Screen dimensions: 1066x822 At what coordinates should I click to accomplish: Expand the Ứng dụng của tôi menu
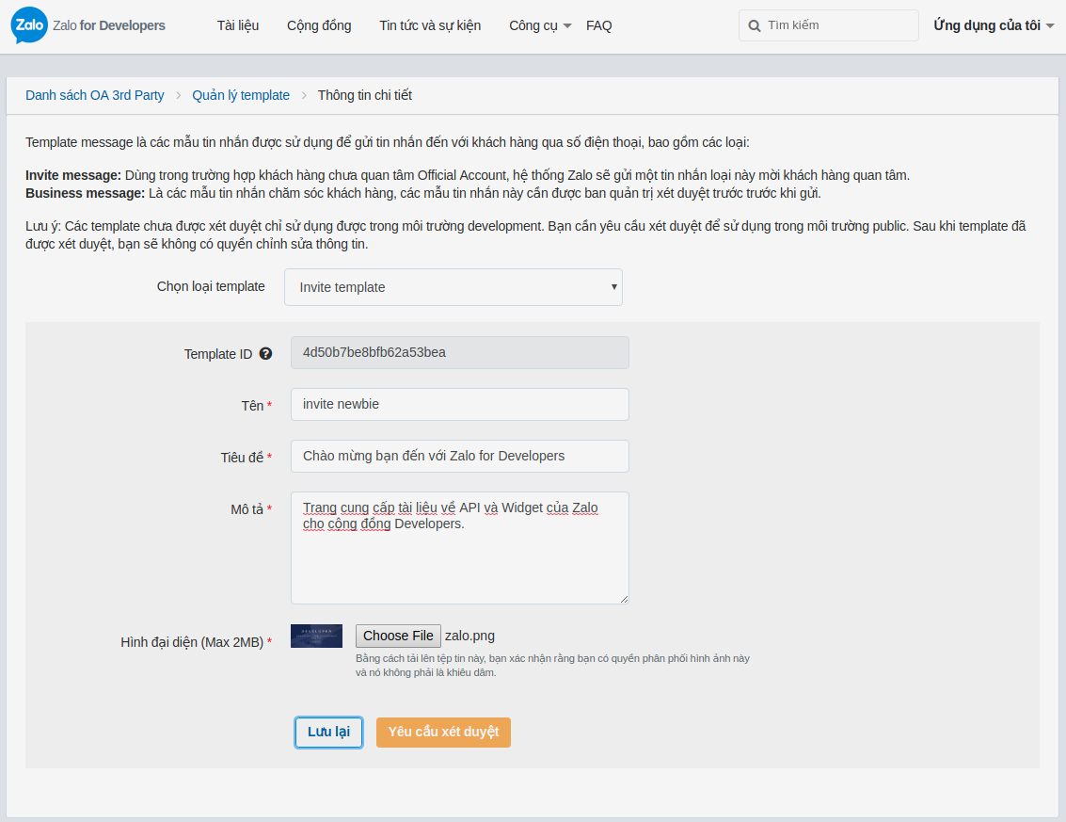click(x=993, y=25)
